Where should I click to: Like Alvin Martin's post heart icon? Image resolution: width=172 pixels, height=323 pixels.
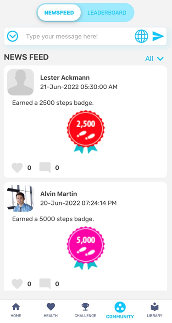(x=17, y=284)
